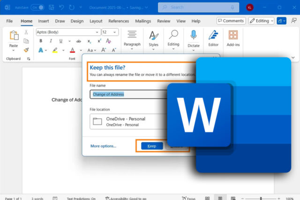Open the Design tab
Image resolution: width=300 pixels, height=200 pixels.
77,21
